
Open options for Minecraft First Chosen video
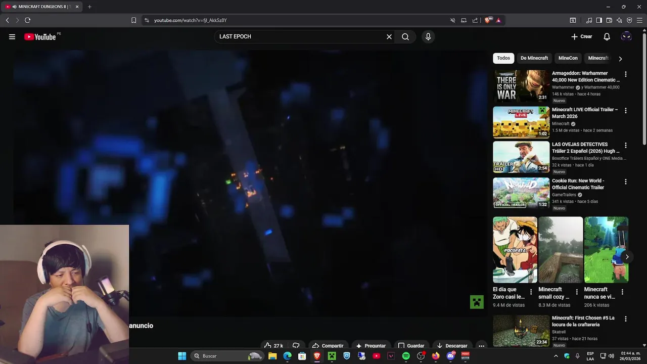(x=626, y=319)
